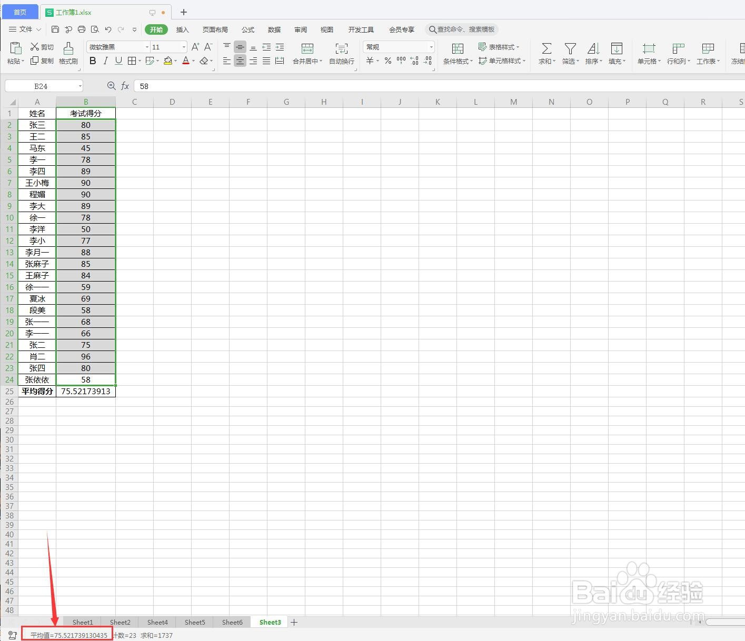The height and width of the screenshot is (641, 745).
Task: Open Print Preview from quick access toolbar
Action: (95, 29)
